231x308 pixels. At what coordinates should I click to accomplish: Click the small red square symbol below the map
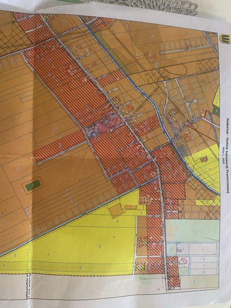click(158, 289)
